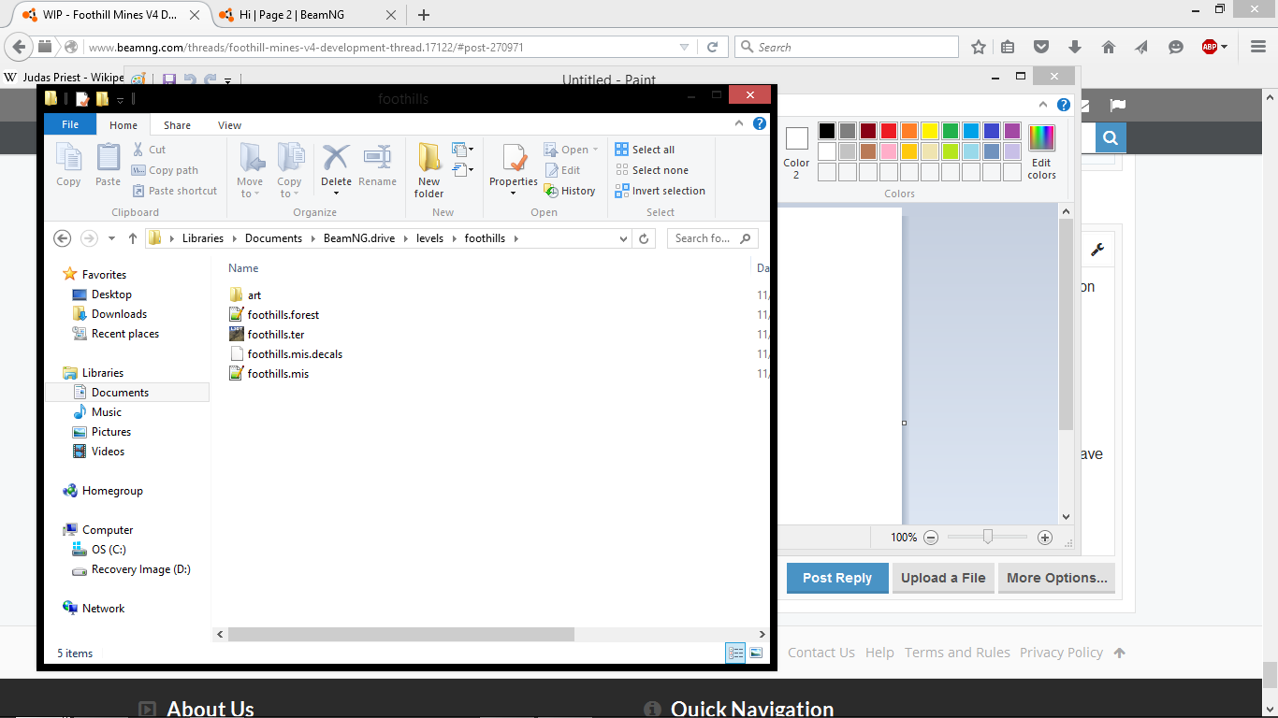Image resolution: width=1278 pixels, height=718 pixels.
Task: Click the blue forum search magnifier button
Action: [1111, 138]
